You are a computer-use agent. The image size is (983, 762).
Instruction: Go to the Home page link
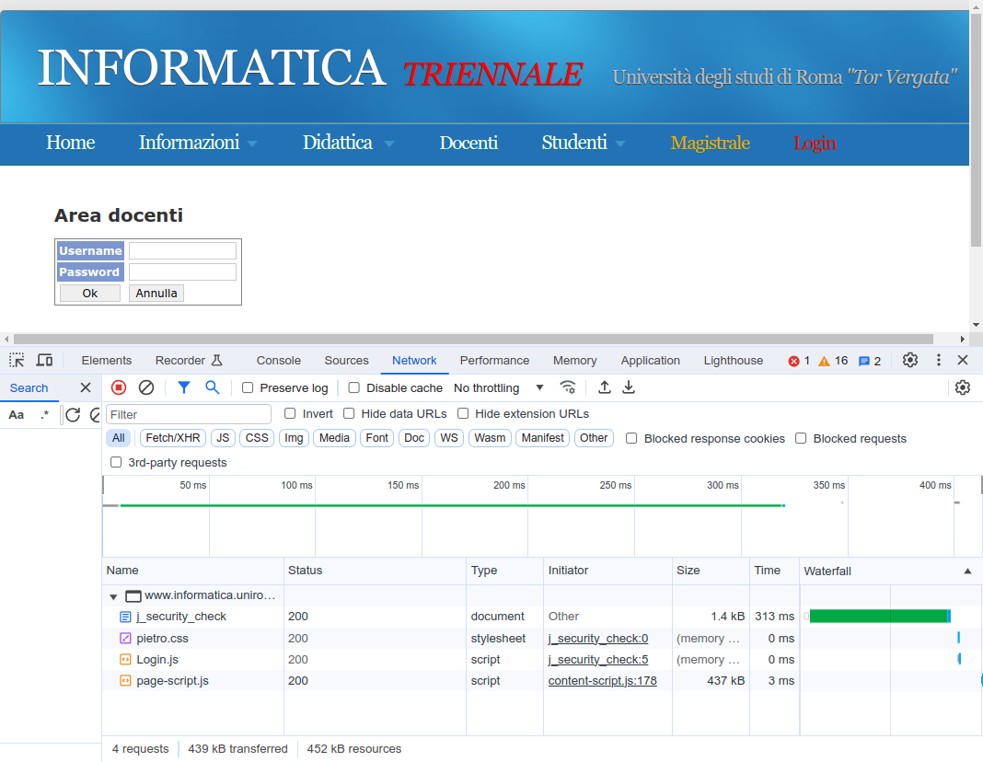(70, 143)
